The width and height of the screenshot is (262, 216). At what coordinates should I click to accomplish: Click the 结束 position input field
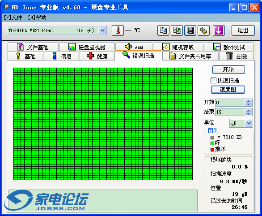point(230,112)
